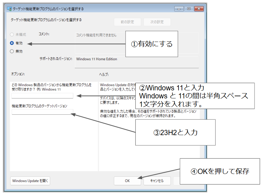
Task: Click the ヘルプ label
Action: click(x=104, y=74)
